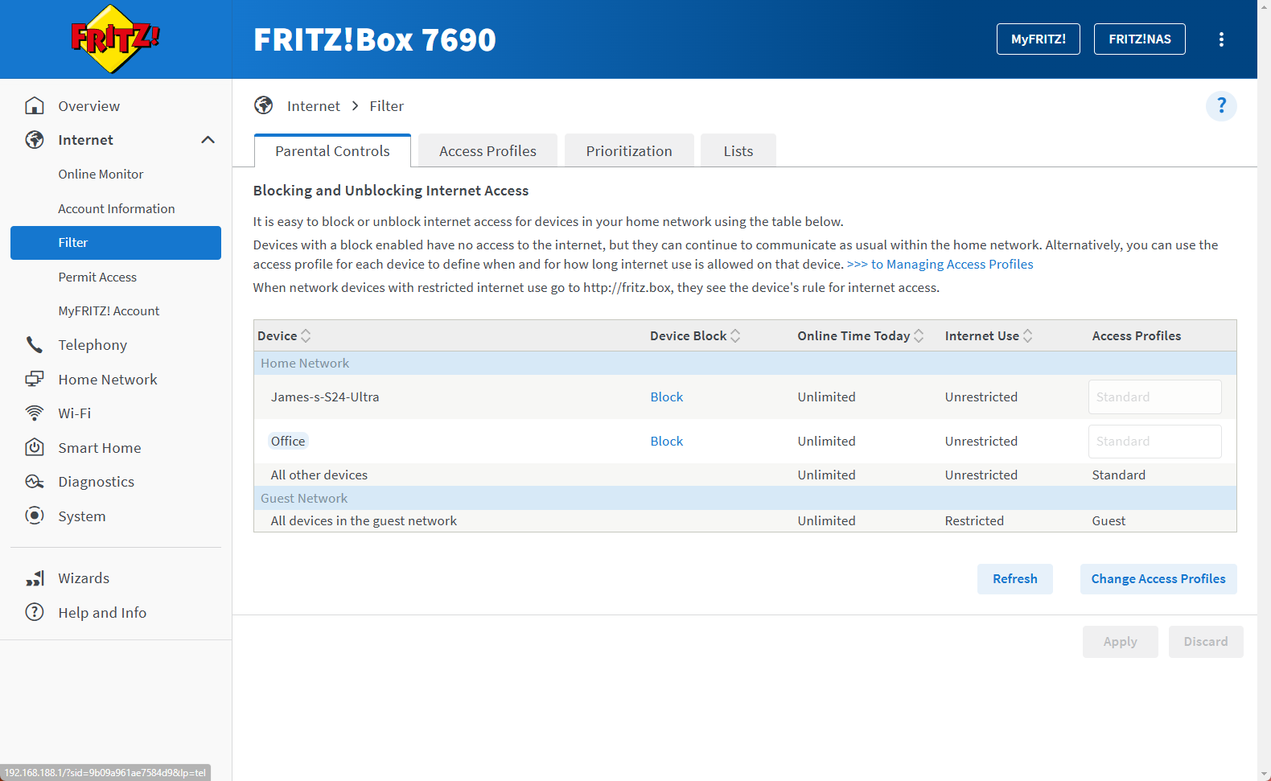Sort table by Internet Use column
Image resolution: width=1271 pixels, height=781 pixels.
1027,336
